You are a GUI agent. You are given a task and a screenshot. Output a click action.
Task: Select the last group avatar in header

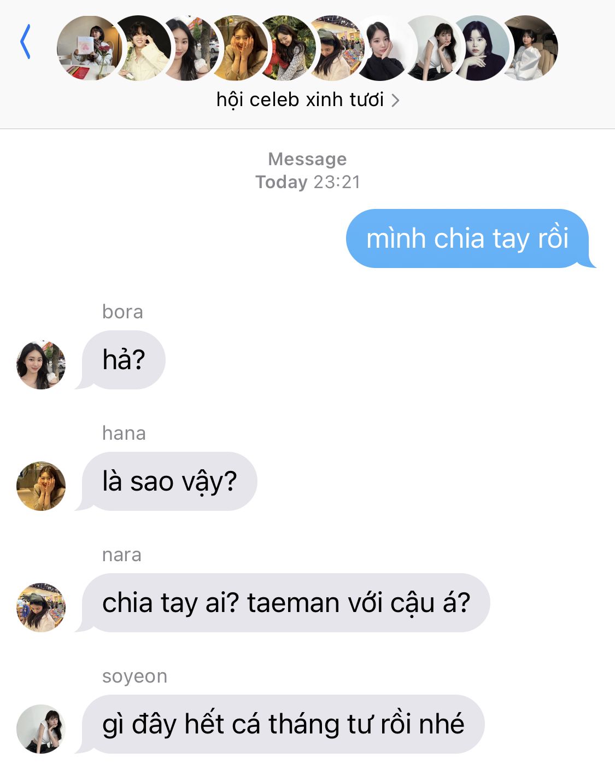click(529, 48)
